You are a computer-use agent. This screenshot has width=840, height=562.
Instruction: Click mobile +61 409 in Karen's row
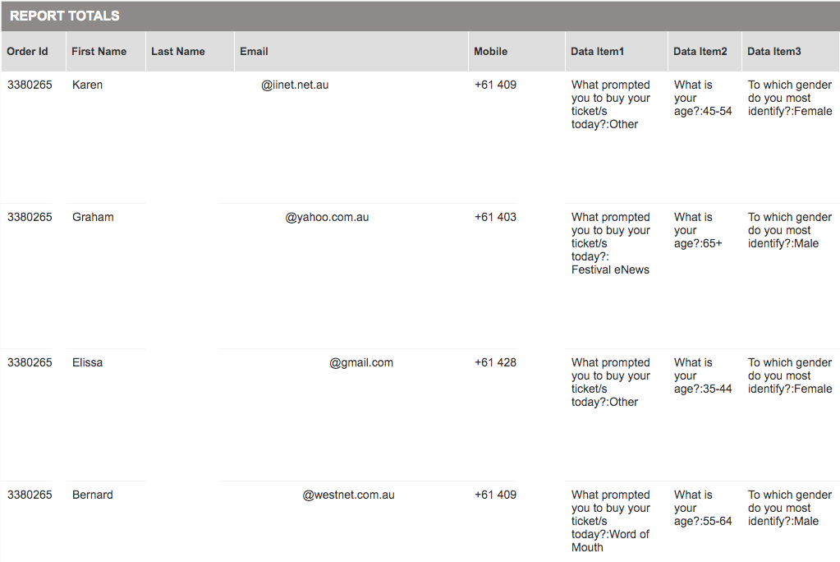(495, 85)
